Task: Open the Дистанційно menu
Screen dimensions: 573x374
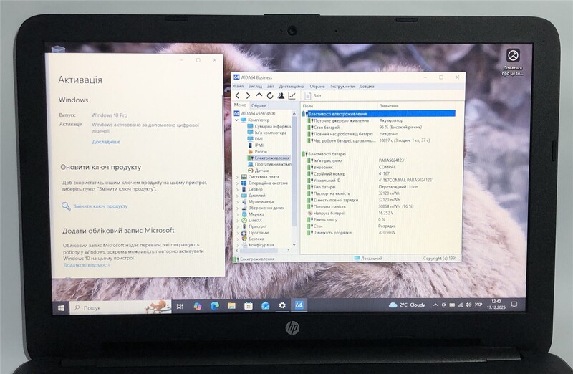Action: (292, 86)
